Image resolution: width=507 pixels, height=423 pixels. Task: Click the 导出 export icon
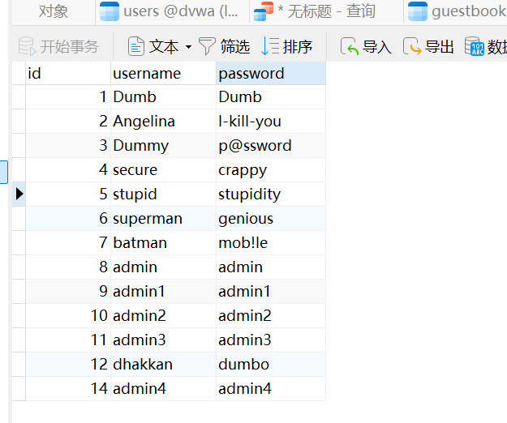pos(412,46)
